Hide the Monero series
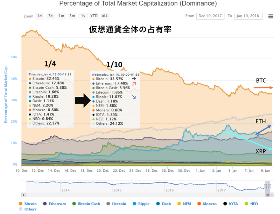Image resolution: width=280 pixels, height=214 pixels. point(207,204)
